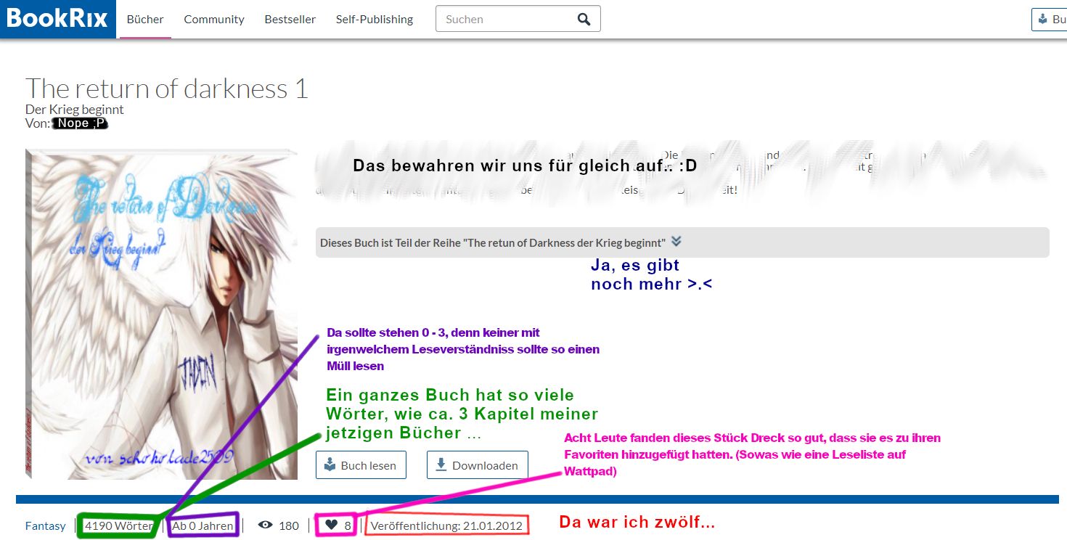The image size is (1067, 540).
Task: Click the heart favorites icon
Action: (331, 525)
